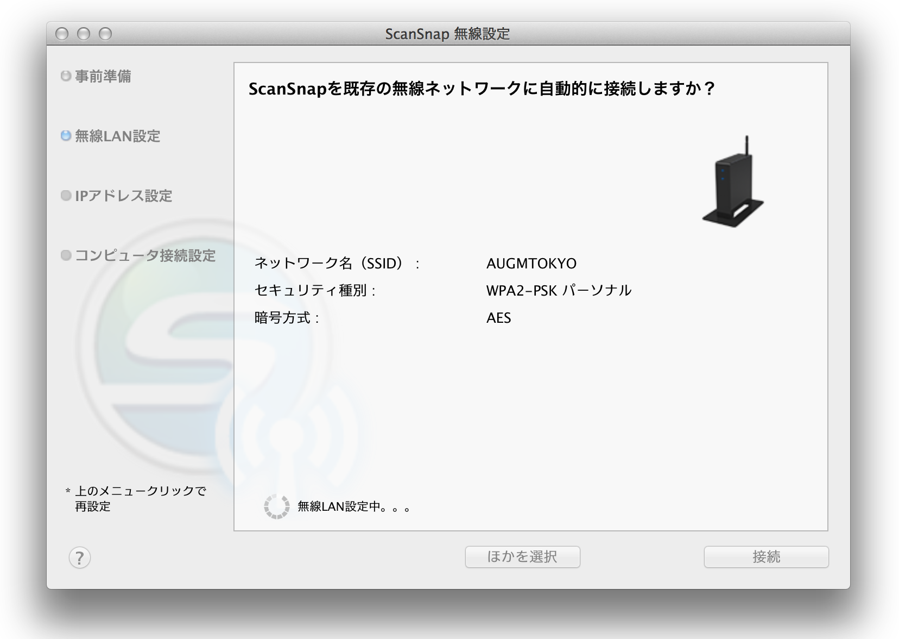Click the ネットワーク名（SSID） label
899x639 pixels.
337,264
